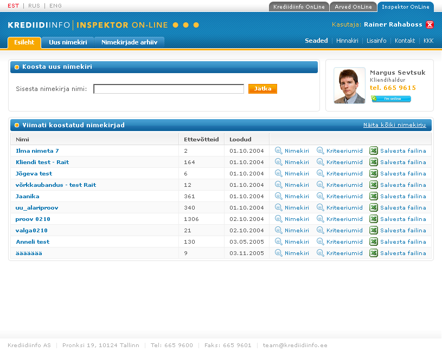Switch language to ENG

pyautogui.click(x=55, y=6)
